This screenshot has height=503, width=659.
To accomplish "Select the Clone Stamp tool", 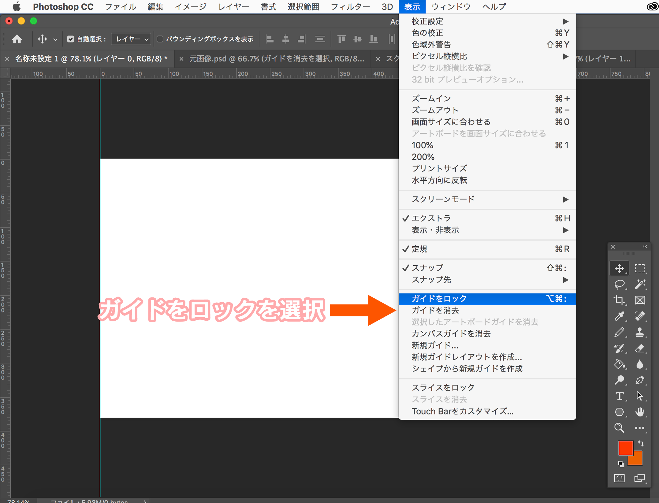I will 639,332.
